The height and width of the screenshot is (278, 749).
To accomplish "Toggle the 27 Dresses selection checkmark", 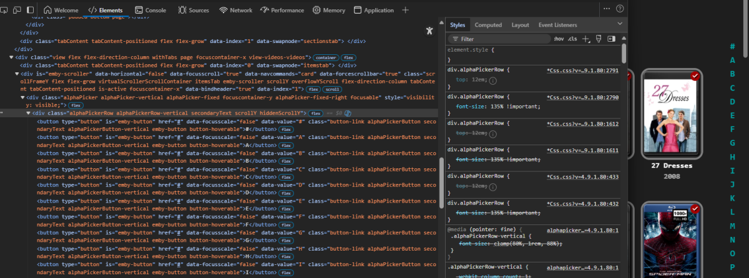I will point(695,76).
